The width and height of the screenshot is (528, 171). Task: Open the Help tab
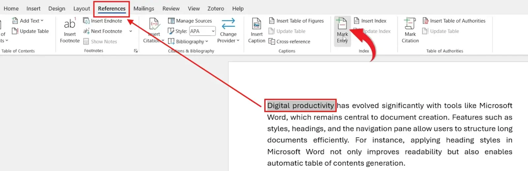coord(238,9)
